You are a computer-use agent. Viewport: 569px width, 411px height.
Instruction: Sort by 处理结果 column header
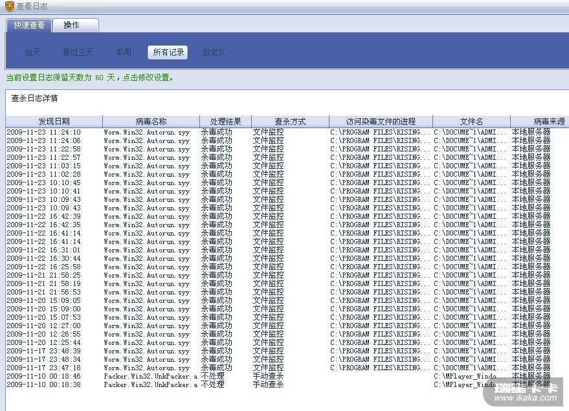225,122
